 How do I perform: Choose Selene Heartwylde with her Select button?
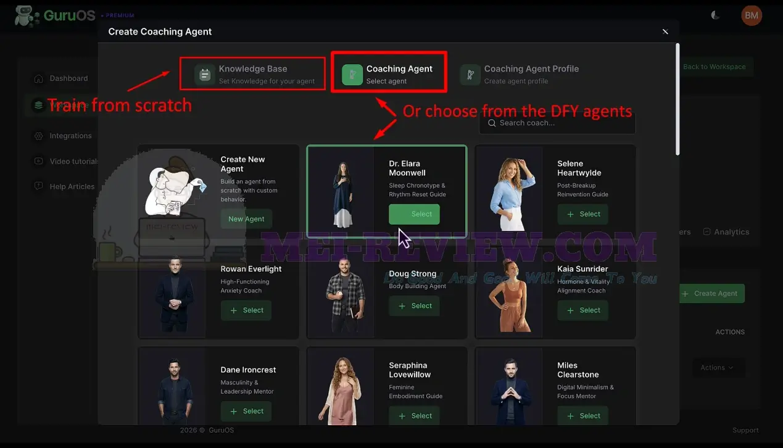click(582, 214)
